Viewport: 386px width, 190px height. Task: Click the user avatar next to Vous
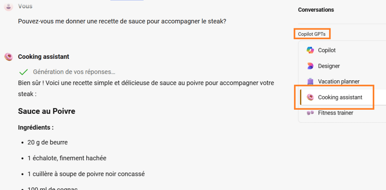[8, 6]
